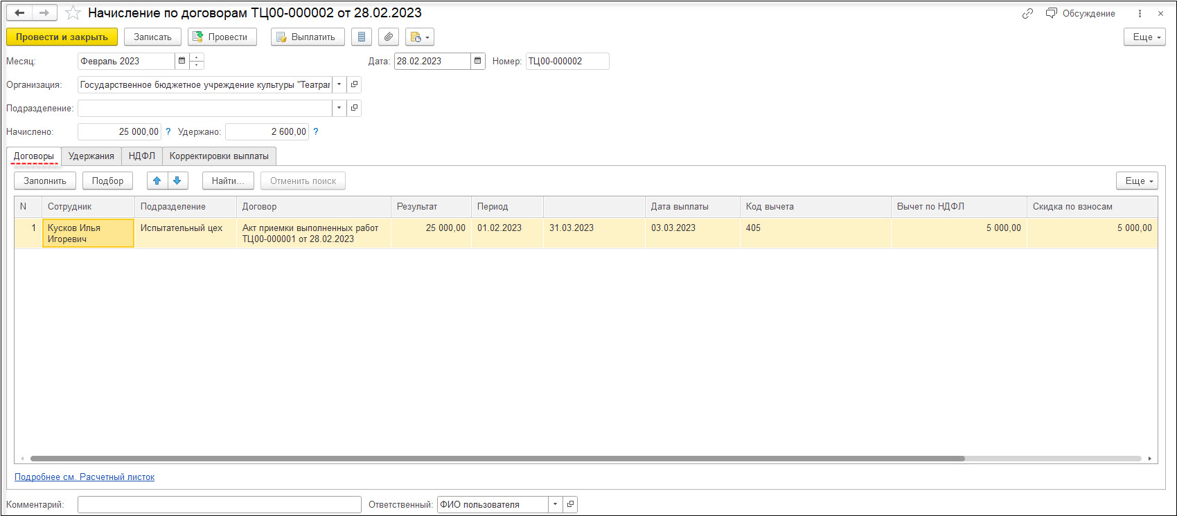Select Акт приемки выполненных работ cell
The image size is (1177, 516).
pos(314,233)
